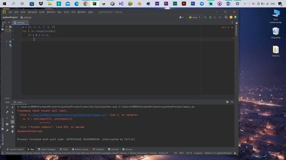Click the orange IDE updates icon
Image resolution: width=286 pixels, height=160 pixels.
(x=231, y=17)
